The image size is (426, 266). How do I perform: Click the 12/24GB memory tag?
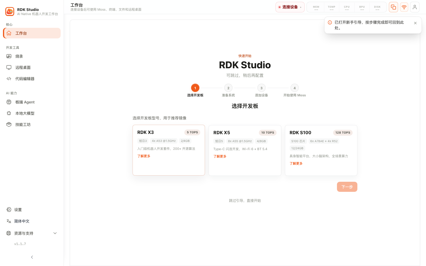[297, 148]
